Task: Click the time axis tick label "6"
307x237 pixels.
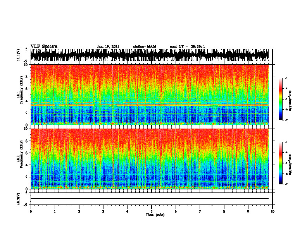Action: click(x=176, y=211)
